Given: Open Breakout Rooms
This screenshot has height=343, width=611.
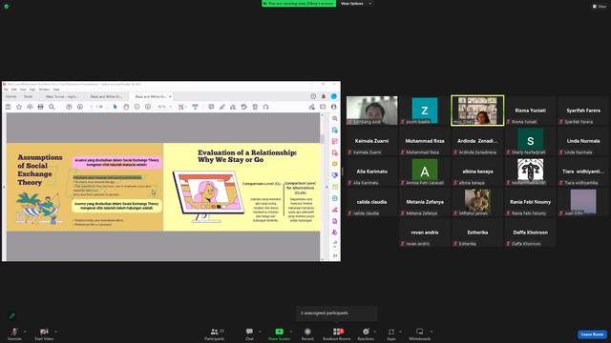Looking at the screenshot, I should pyautogui.click(x=337, y=333).
